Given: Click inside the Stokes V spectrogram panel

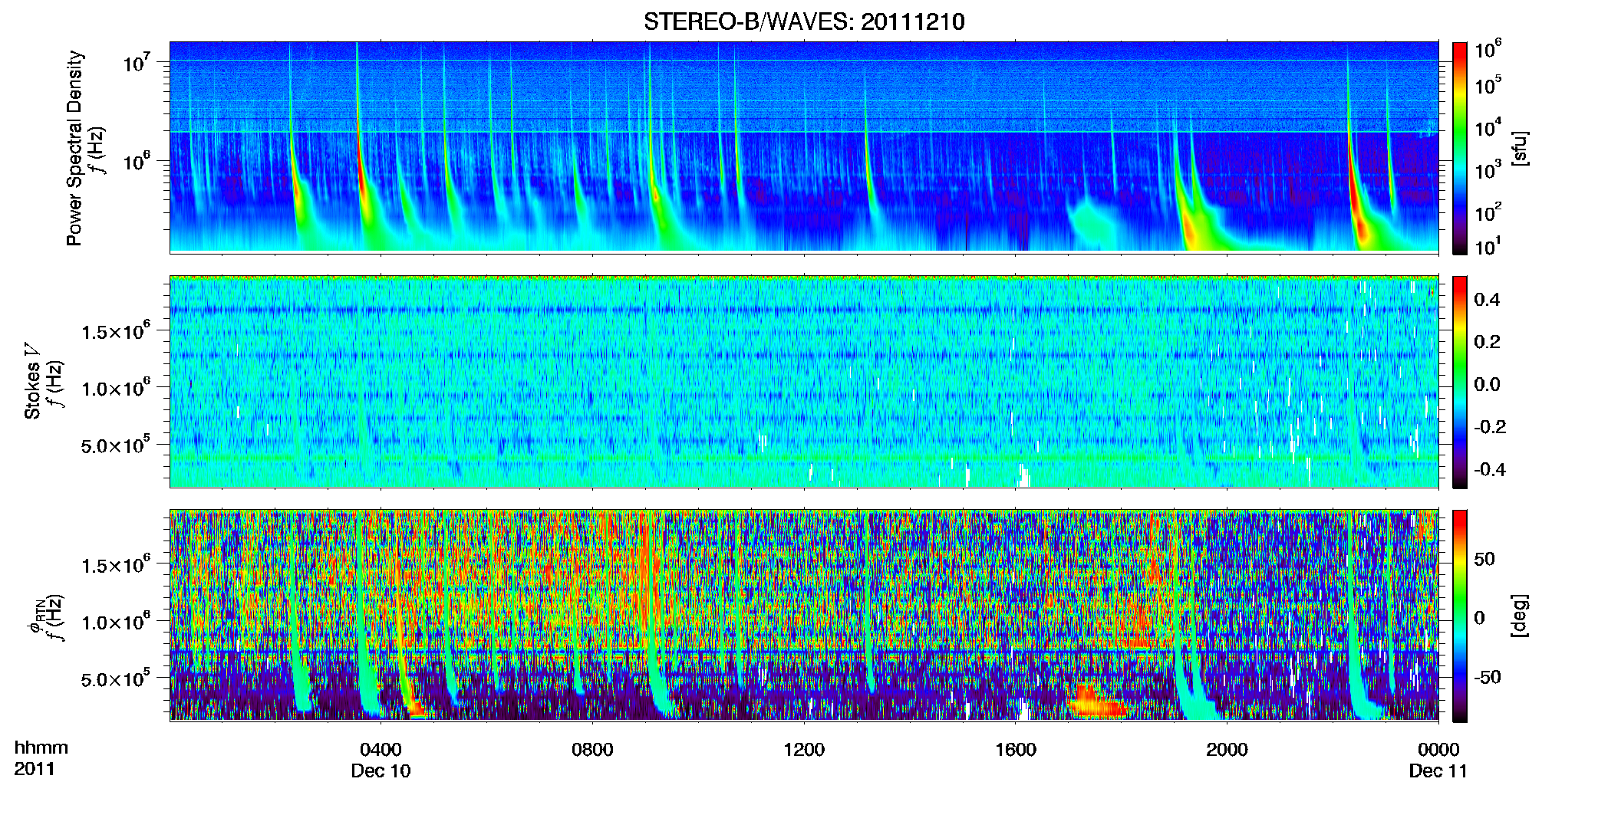Looking at the screenshot, I should (804, 382).
